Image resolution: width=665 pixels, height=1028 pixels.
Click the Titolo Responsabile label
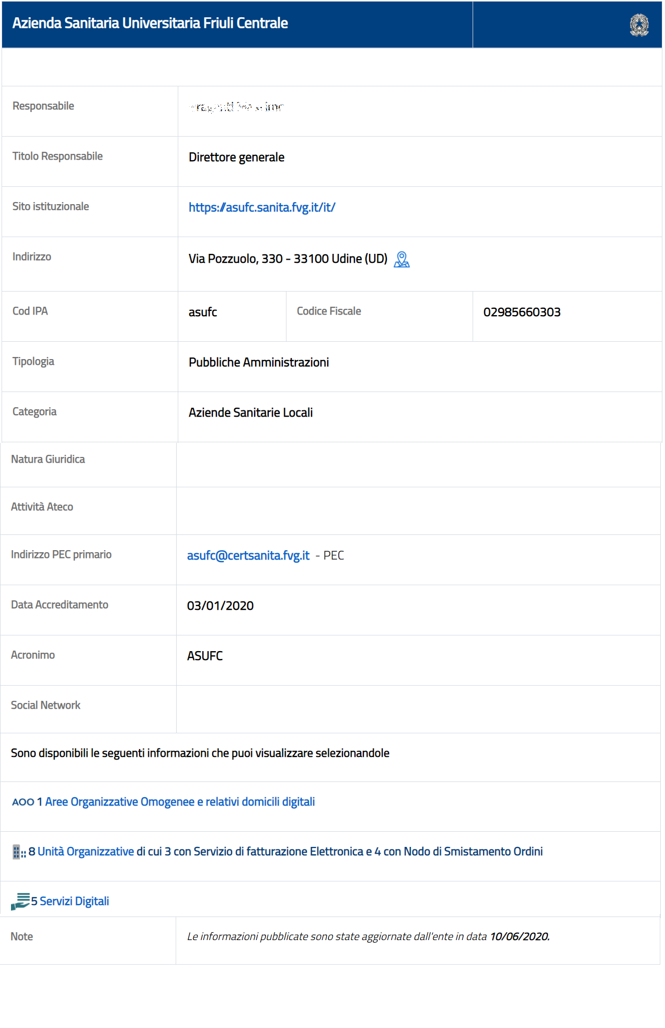coord(58,156)
